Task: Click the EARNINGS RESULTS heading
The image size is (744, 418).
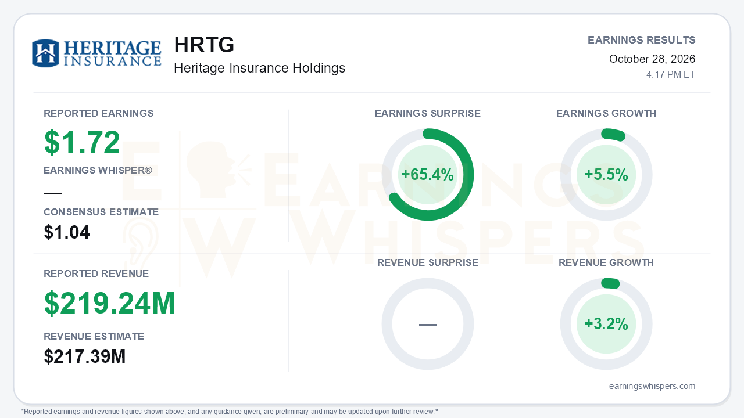Action: point(642,40)
